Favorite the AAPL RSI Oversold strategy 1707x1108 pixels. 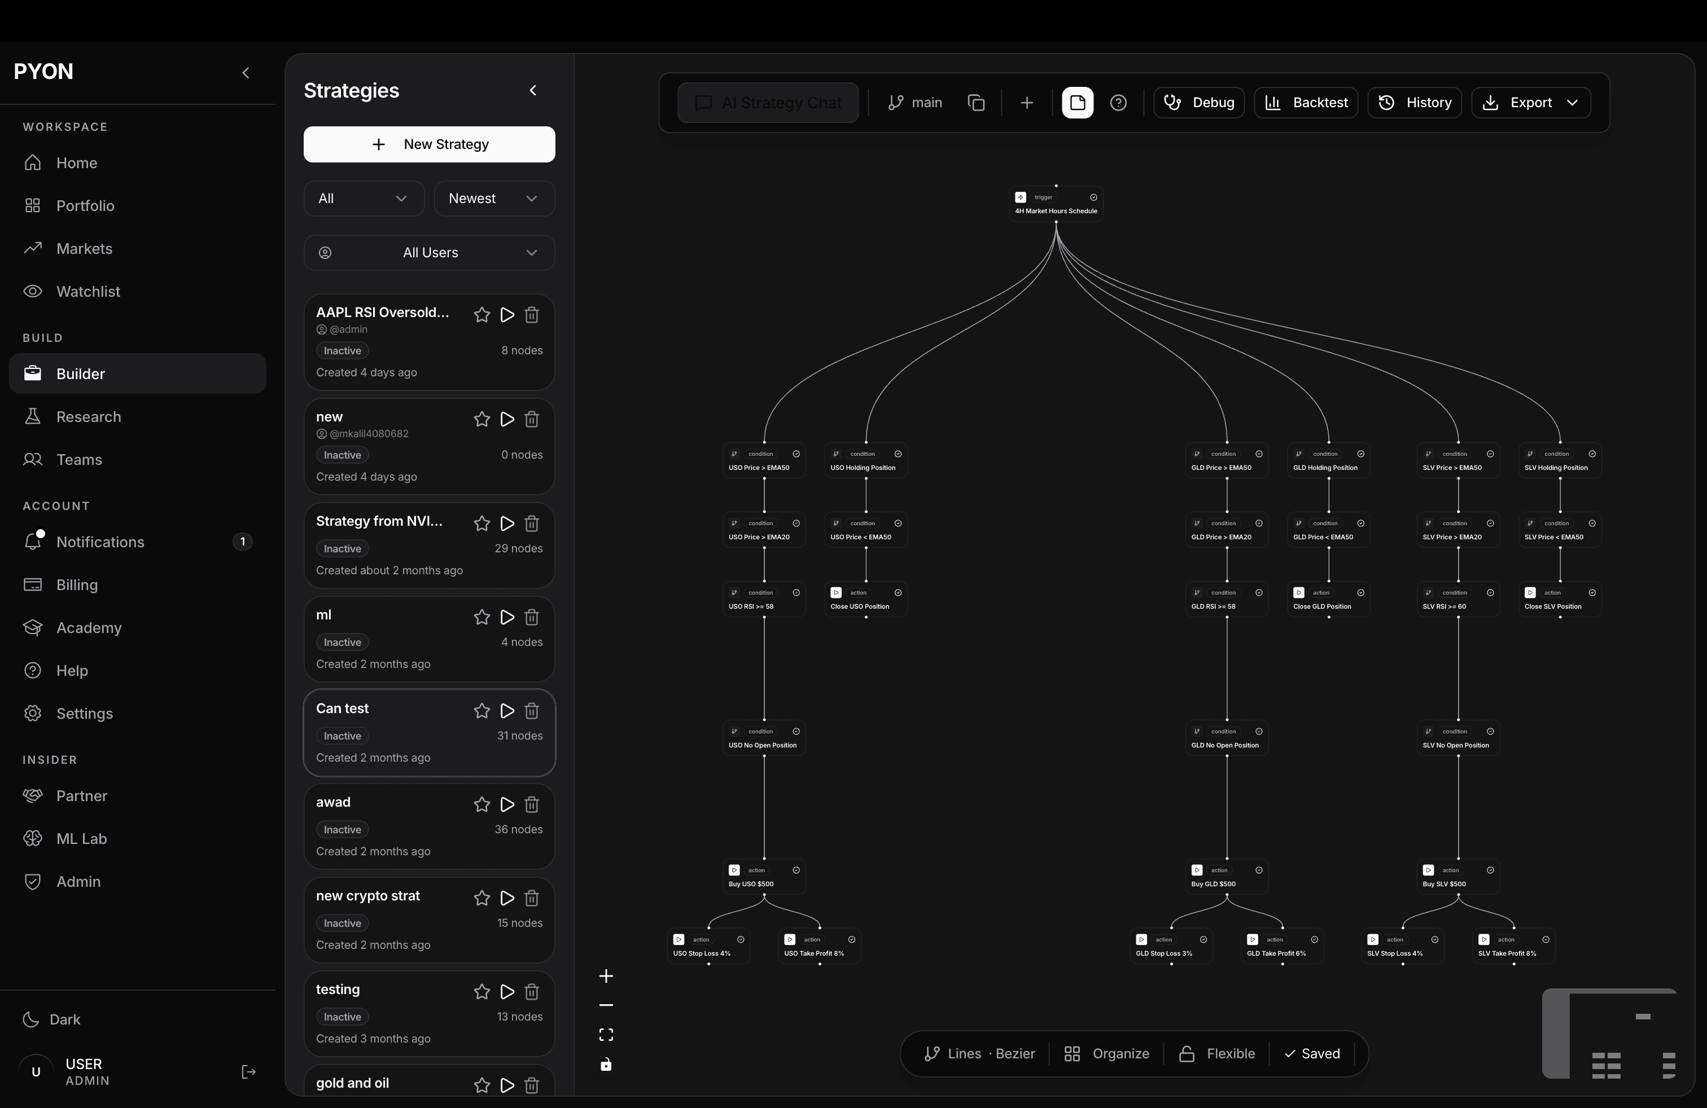[482, 315]
